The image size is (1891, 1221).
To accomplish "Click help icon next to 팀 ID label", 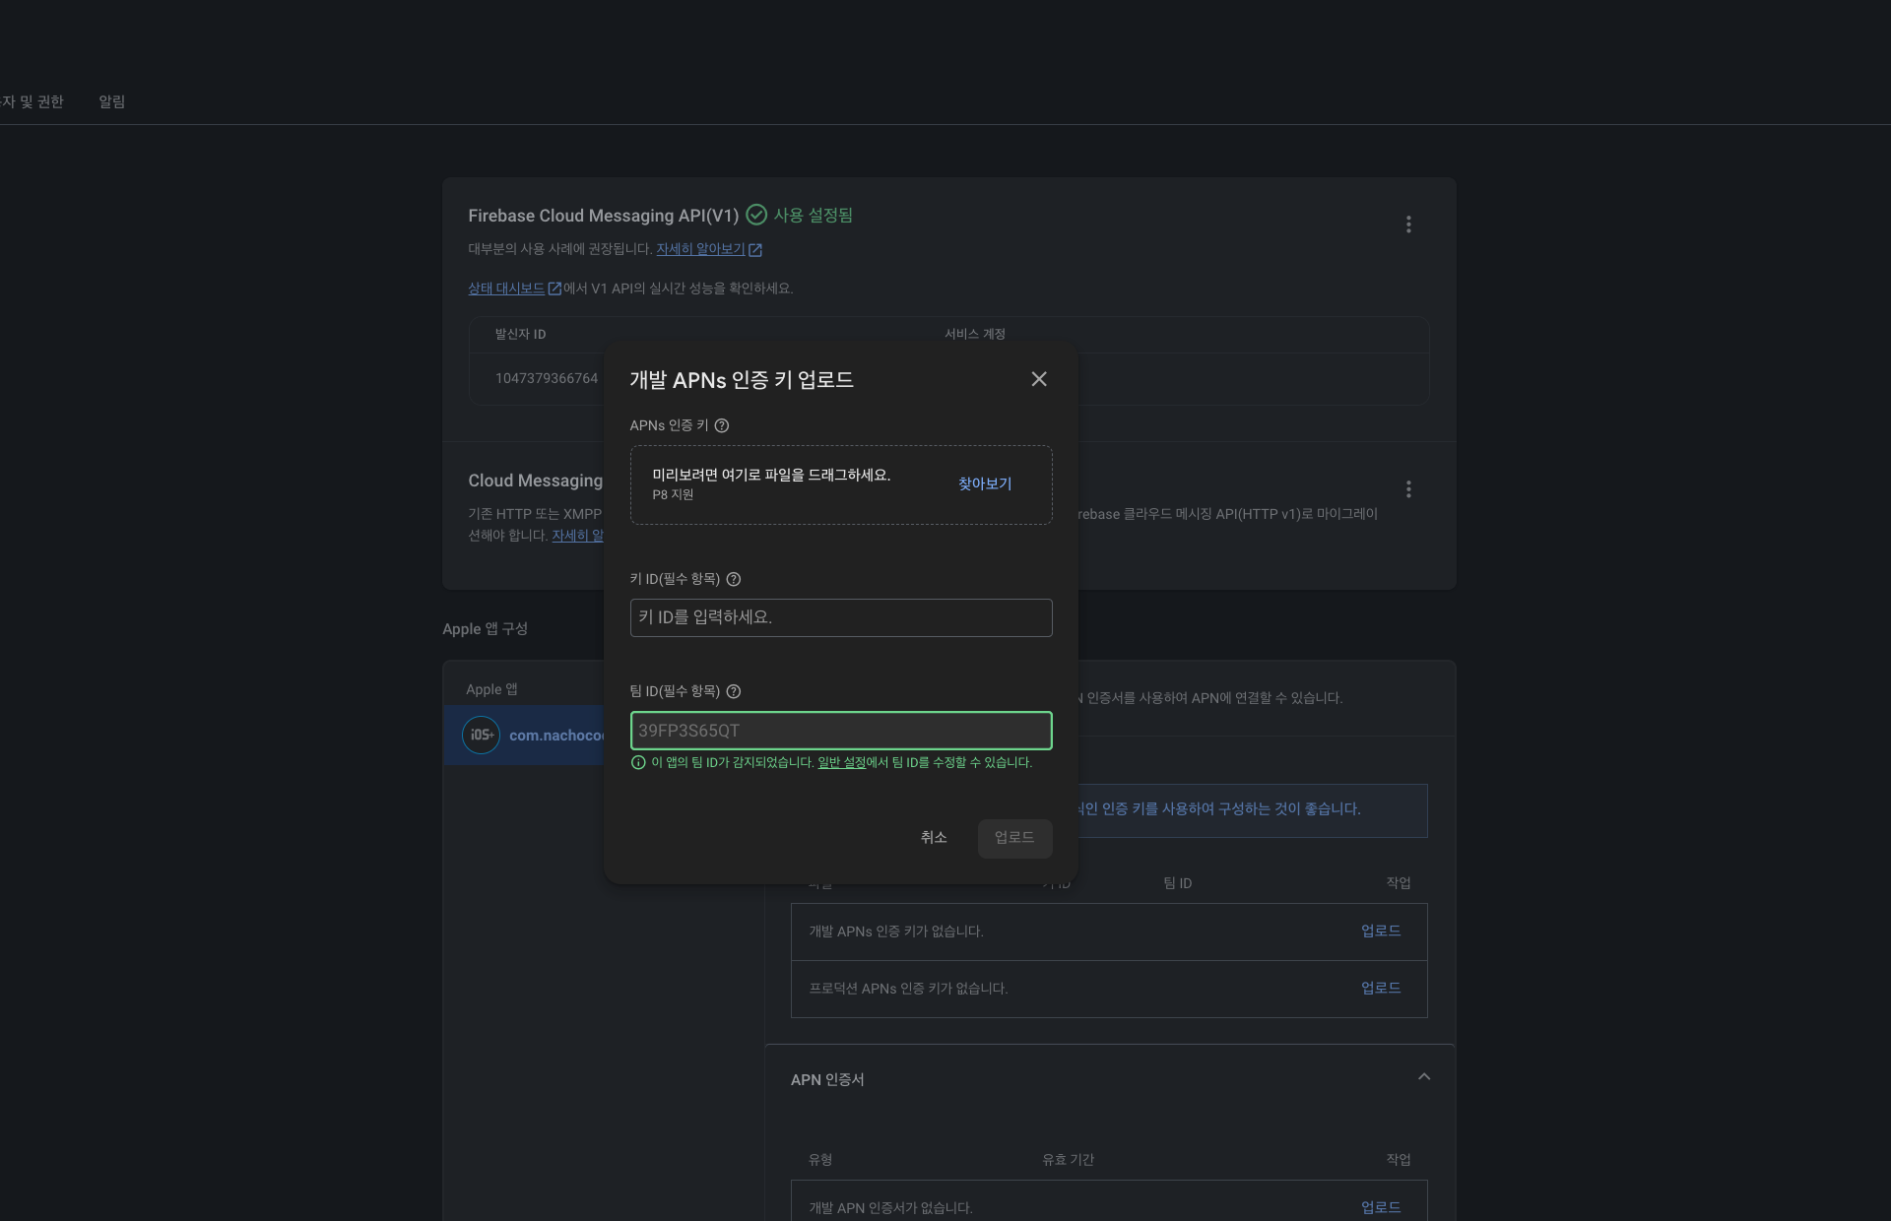I will 733,691.
